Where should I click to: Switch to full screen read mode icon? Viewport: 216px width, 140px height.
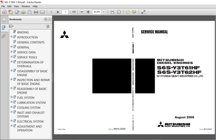pos(143,12)
